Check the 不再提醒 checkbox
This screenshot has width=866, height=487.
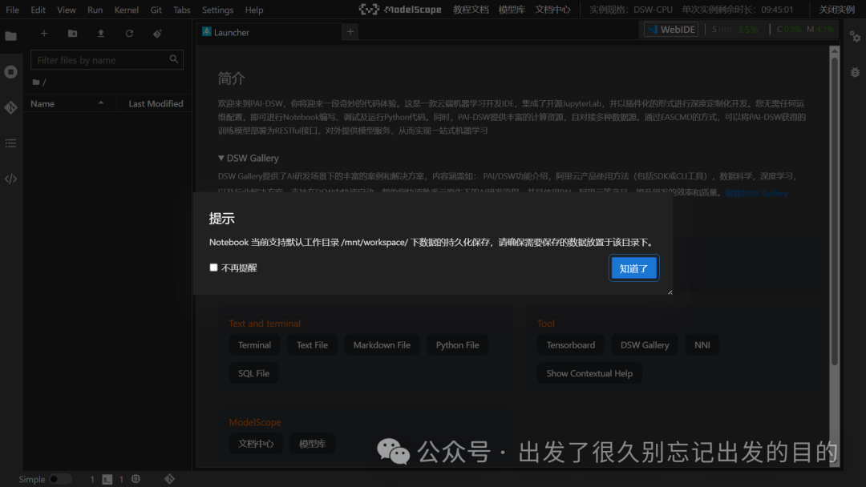pos(213,267)
